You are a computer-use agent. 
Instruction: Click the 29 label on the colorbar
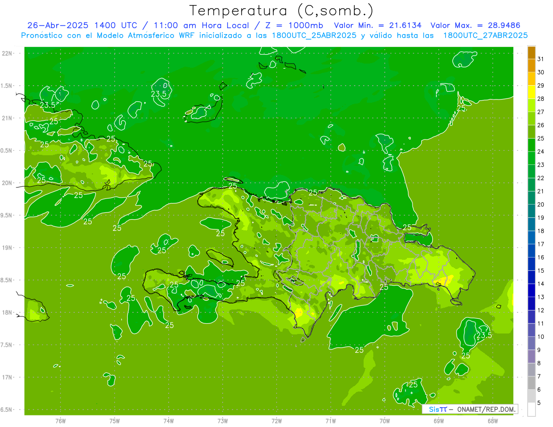click(x=541, y=86)
